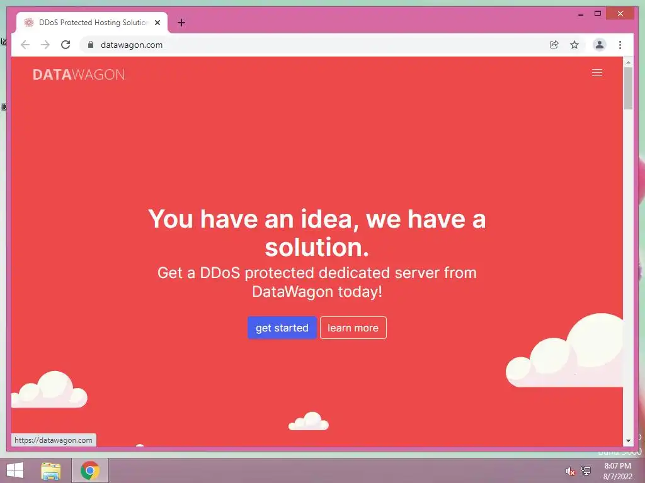This screenshot has width=645, height=483.
Task: Click the page scrollbar thumb
Action: 628,88
